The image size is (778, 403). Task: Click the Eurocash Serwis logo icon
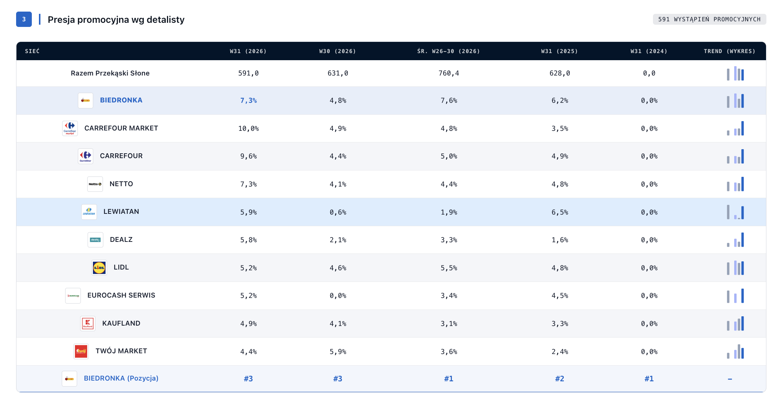point(73,295)
